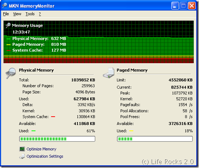
Task: Click the 18% used percentage
Action: tap(189, 131)
